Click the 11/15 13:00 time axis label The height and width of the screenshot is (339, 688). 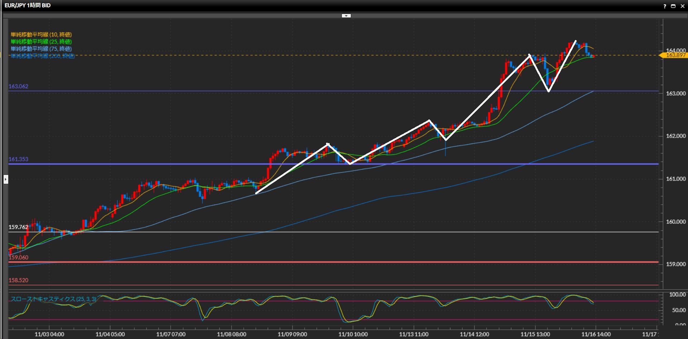535,334
